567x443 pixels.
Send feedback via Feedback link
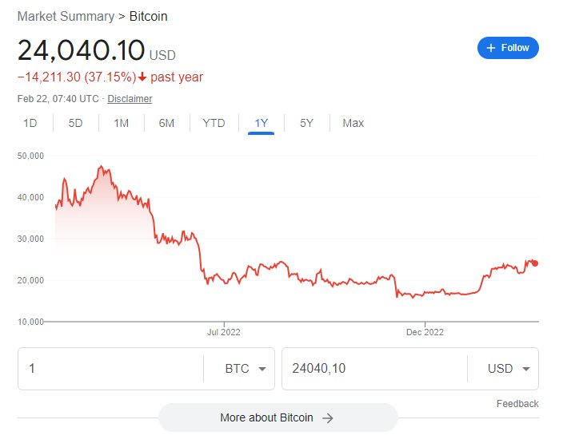tap(517, 404)
